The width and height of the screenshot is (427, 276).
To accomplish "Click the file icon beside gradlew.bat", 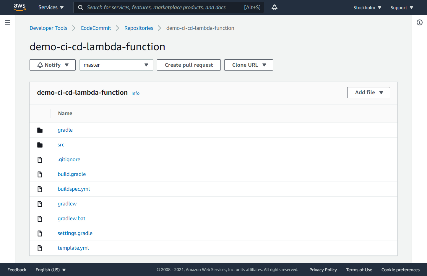I will pos(40,219).
